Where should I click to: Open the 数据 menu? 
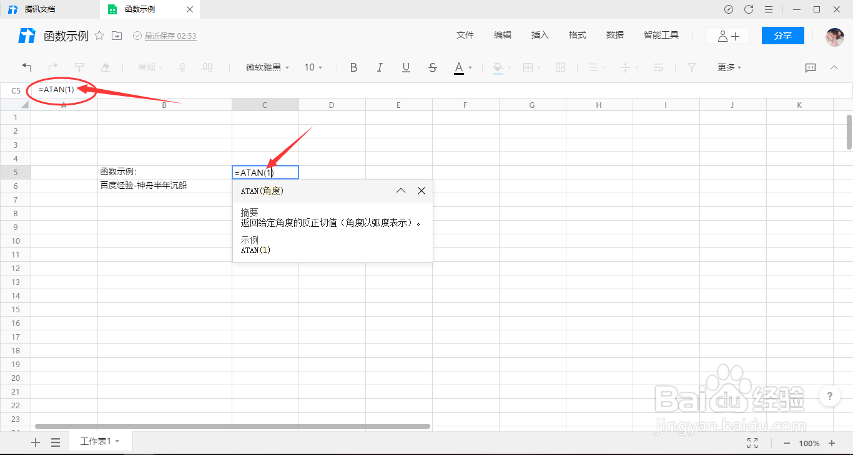615,36
